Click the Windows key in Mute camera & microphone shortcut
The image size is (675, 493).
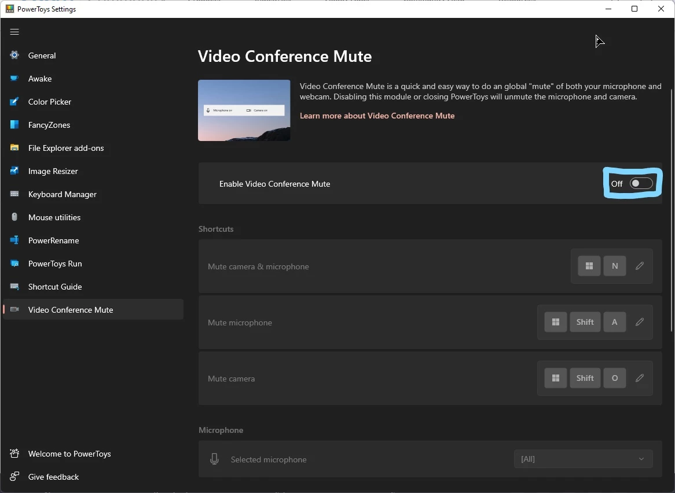coord(589,266)
